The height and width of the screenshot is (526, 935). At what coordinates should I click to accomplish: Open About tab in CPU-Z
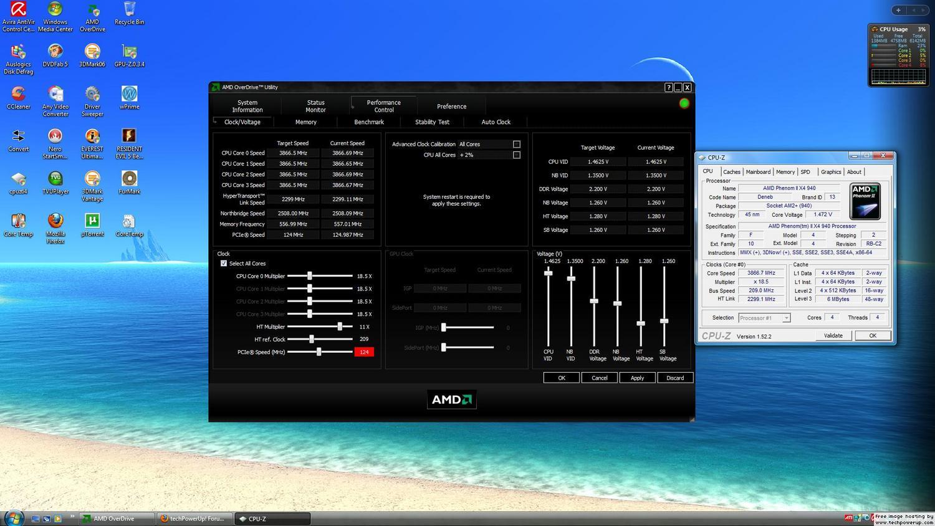coord(854,172)
